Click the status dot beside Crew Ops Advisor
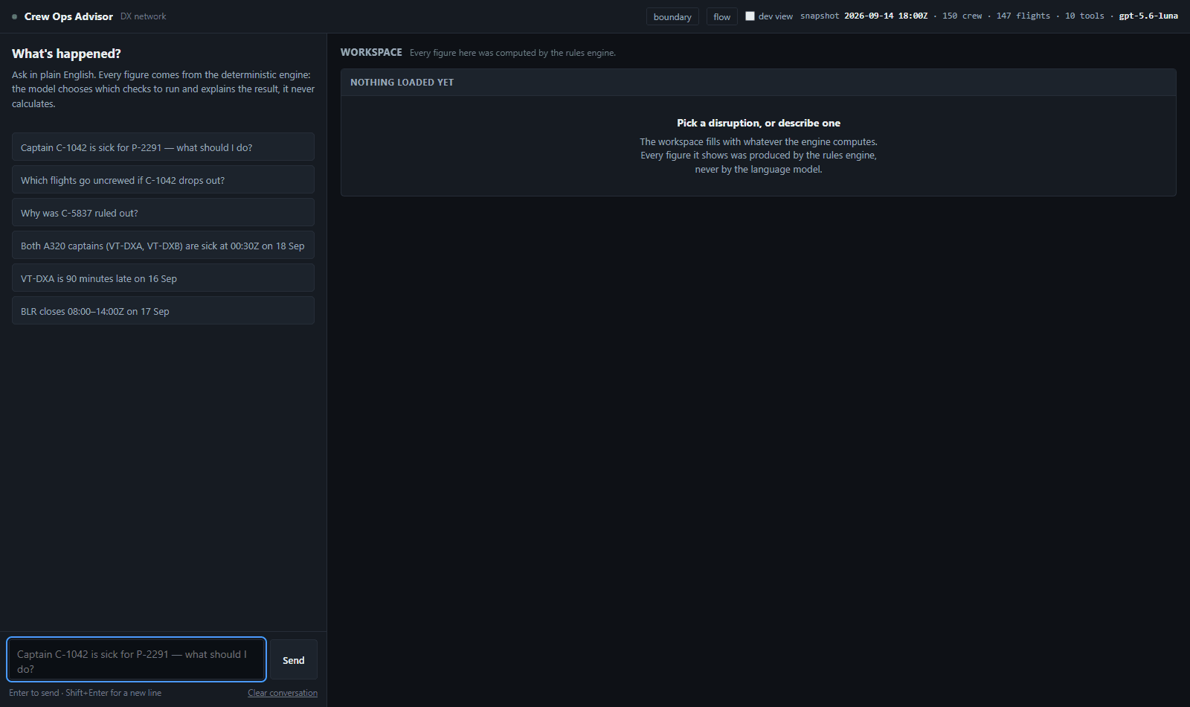Viewport: 1190px width, 707px height. pyautogui.click(x=14, y=16)
